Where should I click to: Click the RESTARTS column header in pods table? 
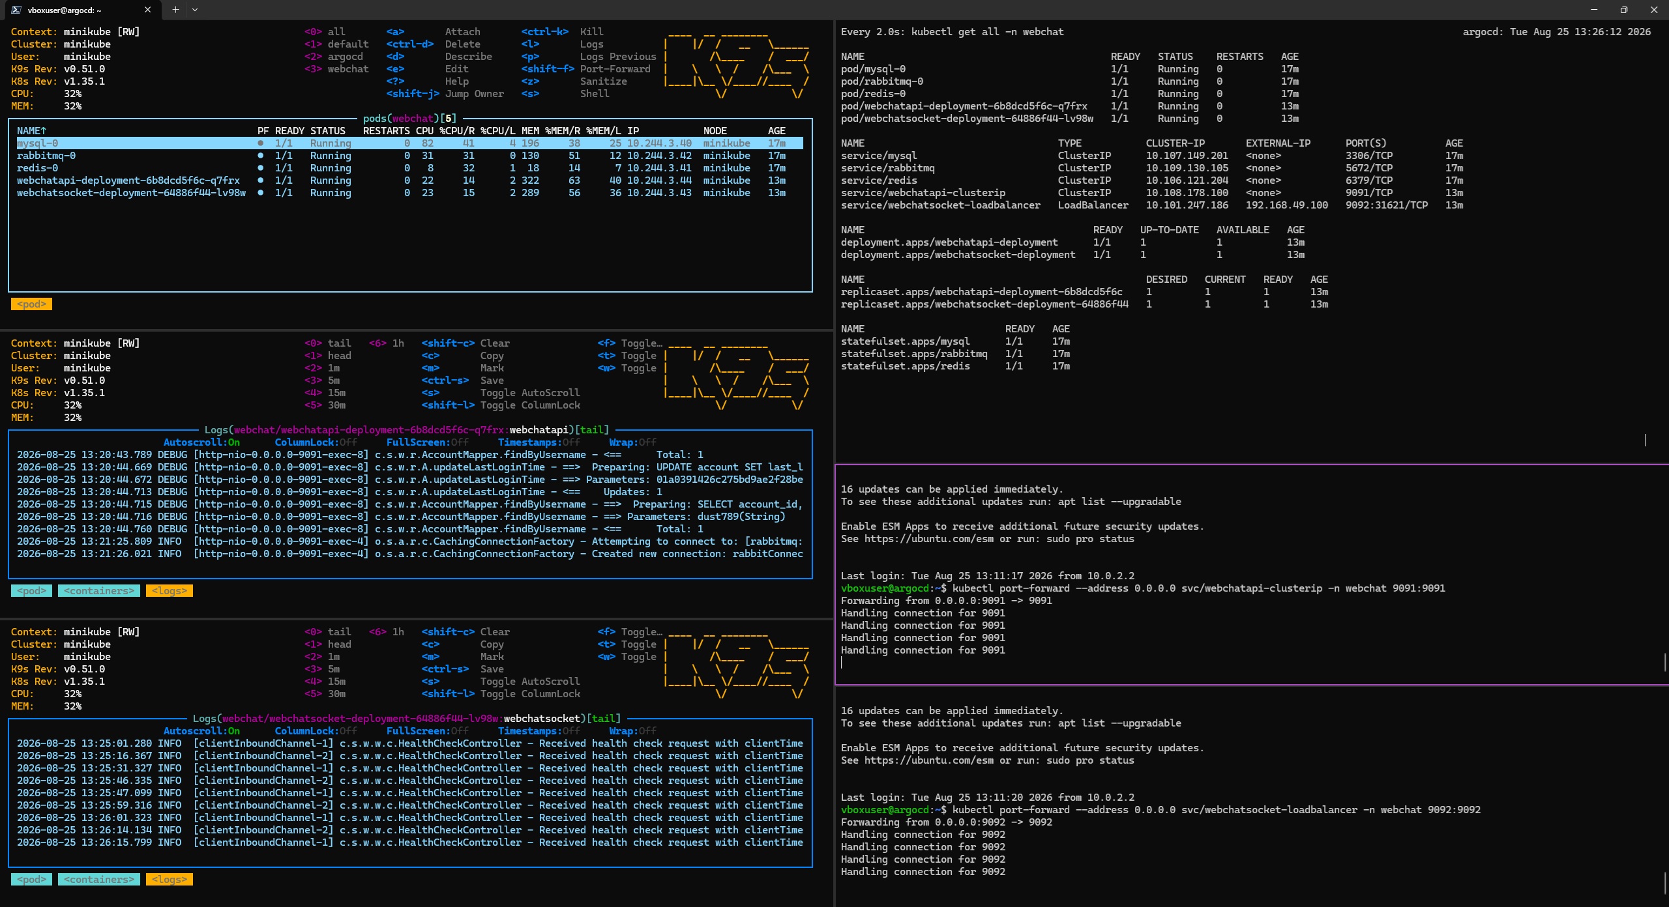click(386, 131)
